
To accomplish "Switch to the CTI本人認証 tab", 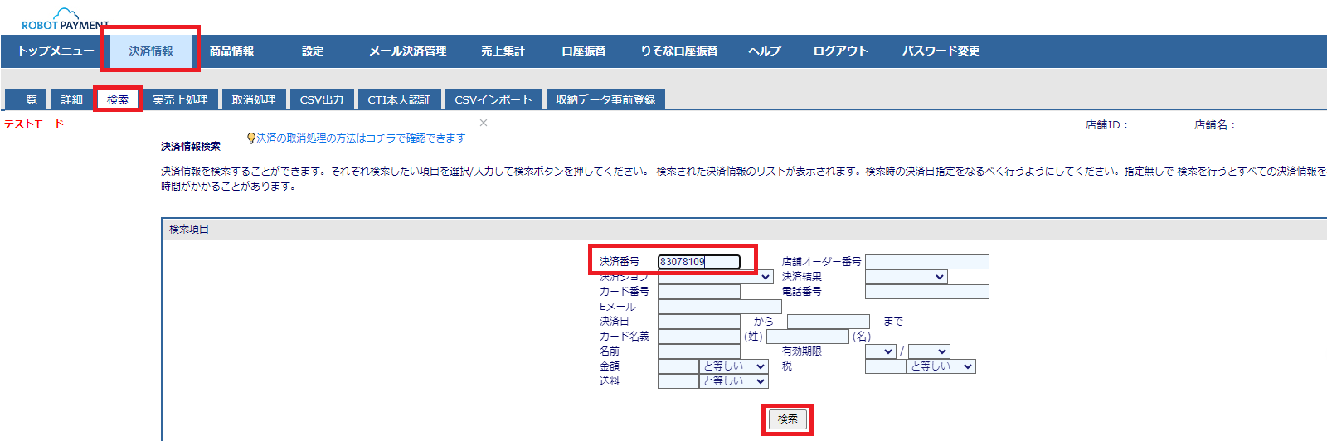I will [x=399, y=99].
